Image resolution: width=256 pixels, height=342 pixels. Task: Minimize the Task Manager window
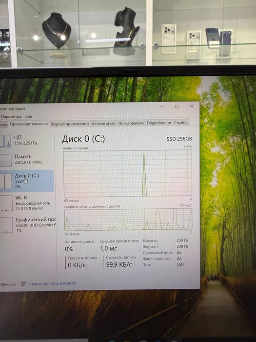[x=162, y=107]
